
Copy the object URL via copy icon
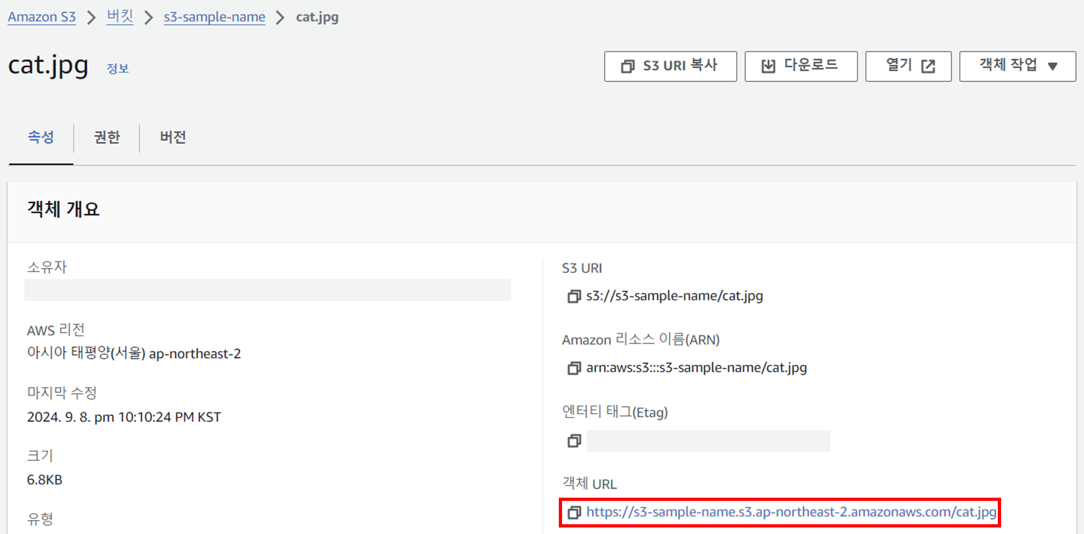[574, 512]
